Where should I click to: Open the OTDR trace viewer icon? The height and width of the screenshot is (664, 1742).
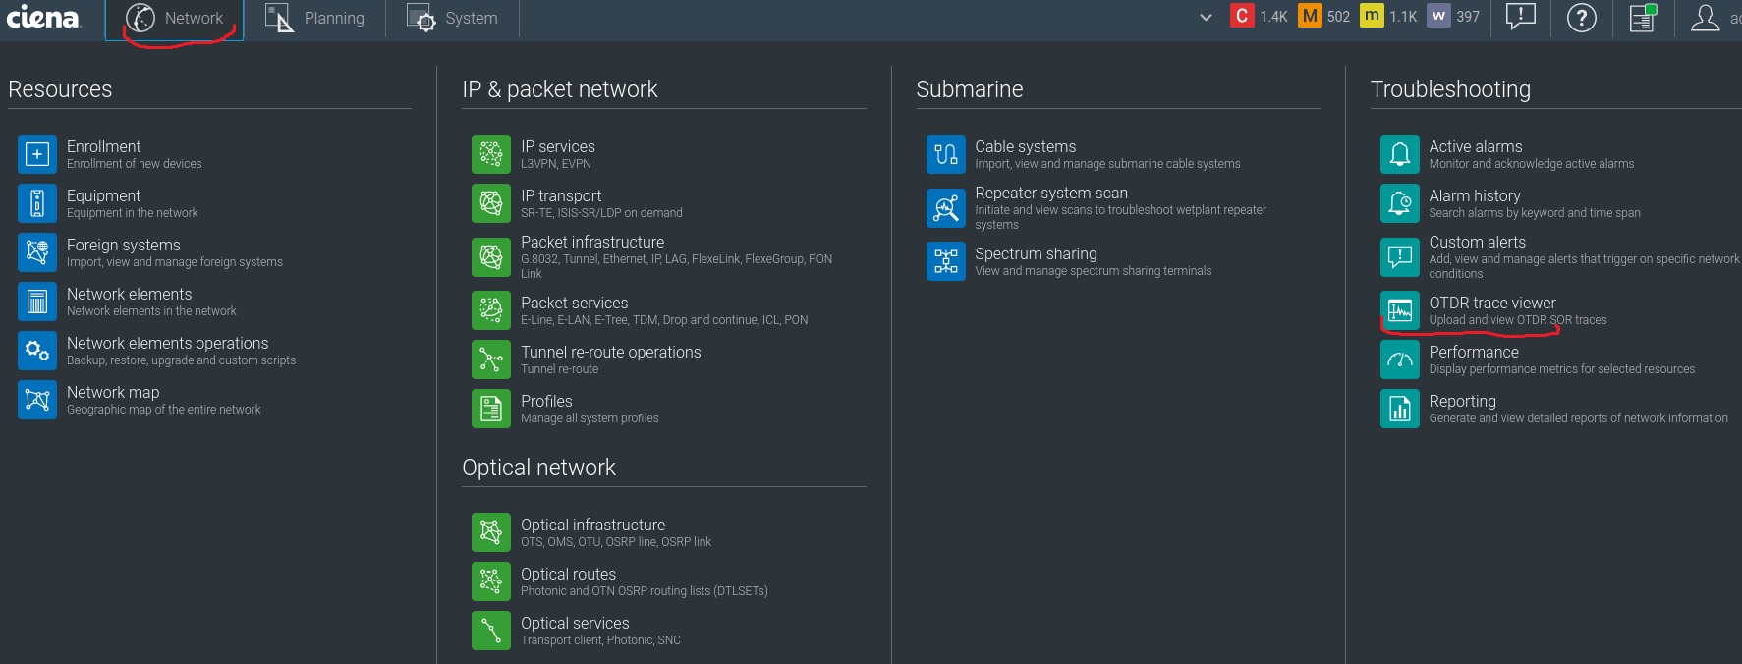[1399, 310]
